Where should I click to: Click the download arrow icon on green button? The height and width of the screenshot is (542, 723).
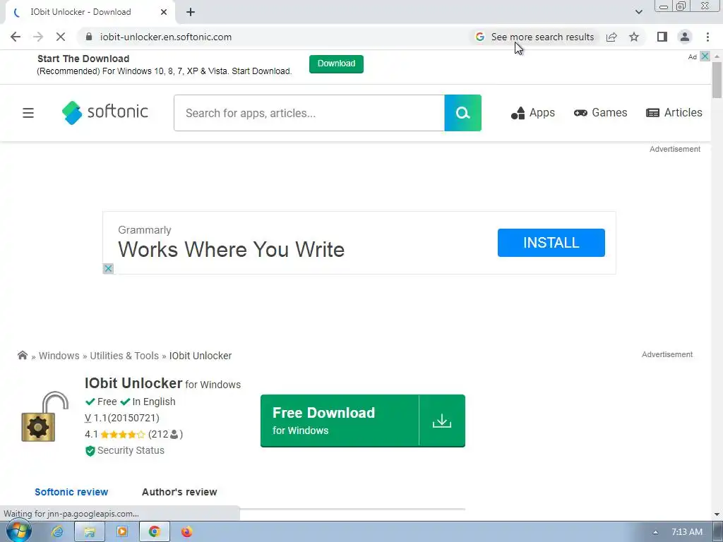(x=442, y=421)
